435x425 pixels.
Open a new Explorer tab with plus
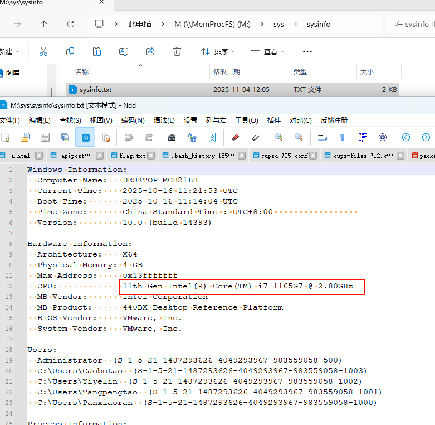coord(126,2)
